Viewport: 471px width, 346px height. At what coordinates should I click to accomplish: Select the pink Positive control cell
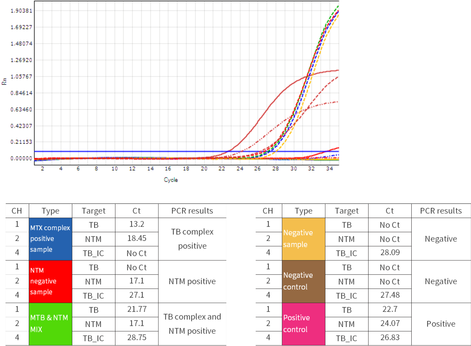click(303, 324)
